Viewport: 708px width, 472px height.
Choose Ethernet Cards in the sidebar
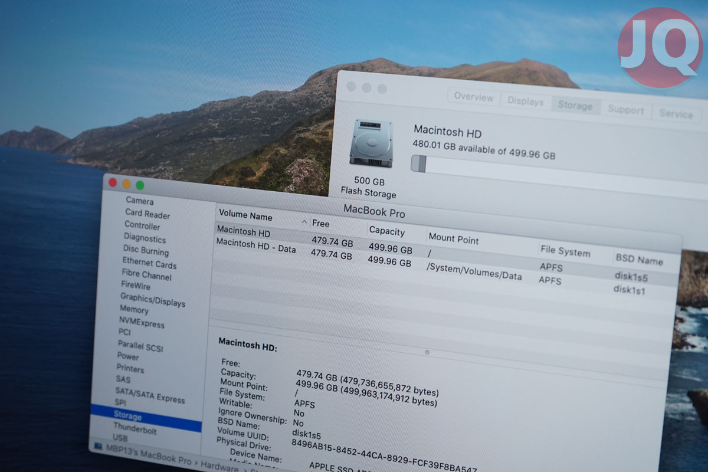tap(149, 263)
